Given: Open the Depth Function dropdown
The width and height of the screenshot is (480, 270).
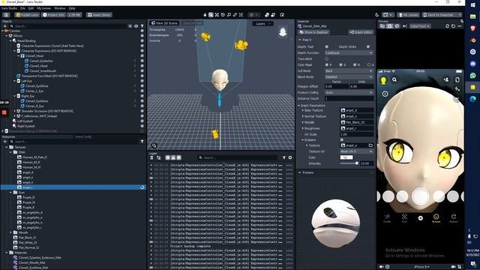Looking at the screenshot, I should coord(349,52).
